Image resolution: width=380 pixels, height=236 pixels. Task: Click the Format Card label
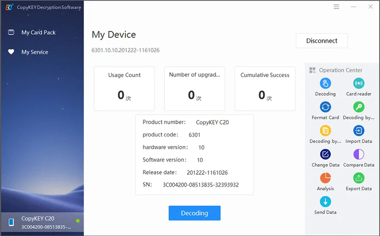[x=325, y=118]
